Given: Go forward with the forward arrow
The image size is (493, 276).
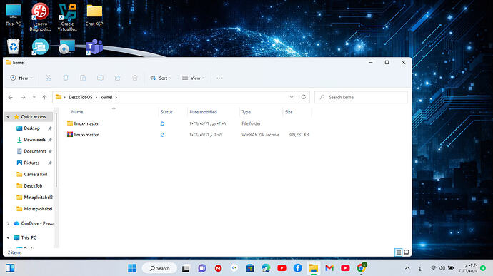Looking at the screenshot, I should 23,97.
